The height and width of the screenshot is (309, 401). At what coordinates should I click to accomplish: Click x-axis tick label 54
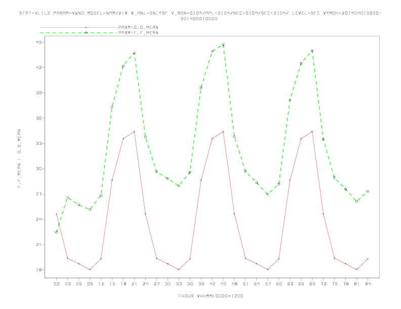click(x=257, y=284)
